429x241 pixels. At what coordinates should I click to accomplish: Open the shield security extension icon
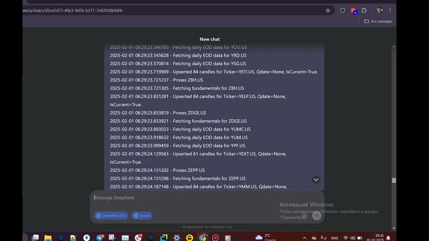tap(343, 10)
